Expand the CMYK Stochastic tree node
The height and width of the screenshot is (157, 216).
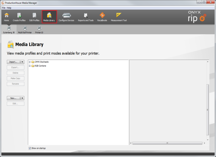(30, 62)
